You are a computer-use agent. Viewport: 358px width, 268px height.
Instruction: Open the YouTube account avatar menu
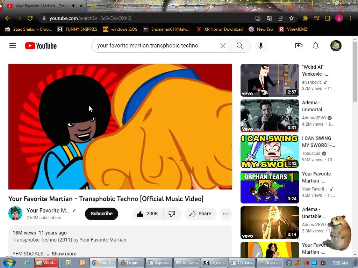pyautogui.click(x=336, y=46)
